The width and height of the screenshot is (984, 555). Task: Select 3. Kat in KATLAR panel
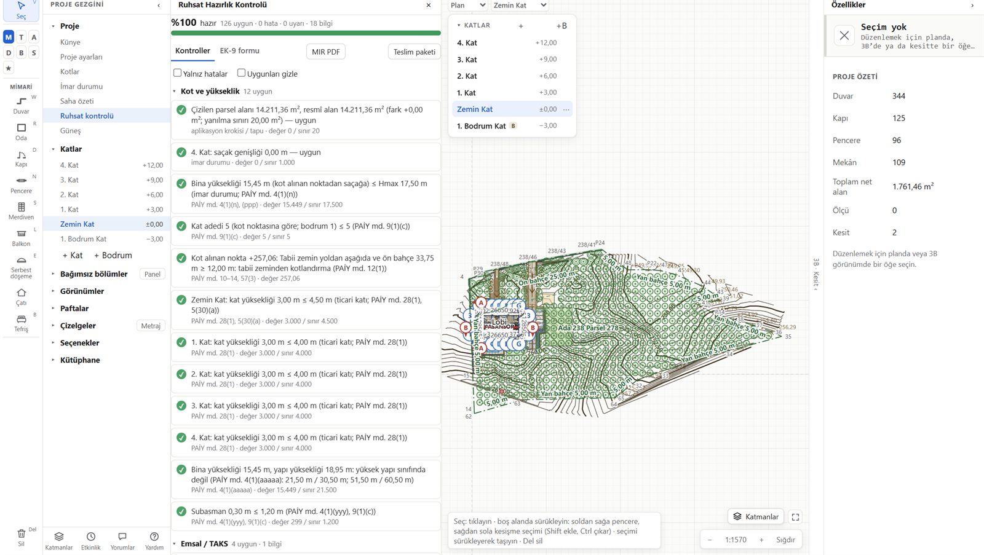point(512,60)
